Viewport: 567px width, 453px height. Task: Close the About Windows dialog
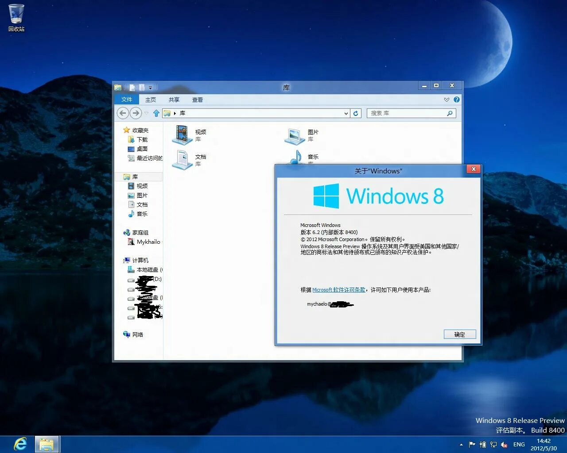[474, 169]
